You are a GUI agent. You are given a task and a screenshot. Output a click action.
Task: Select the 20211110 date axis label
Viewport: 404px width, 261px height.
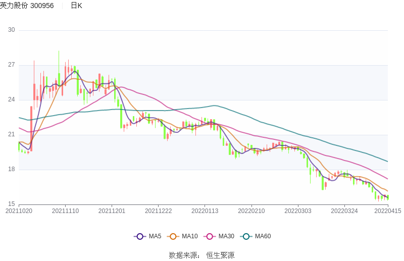coord(65,211)
